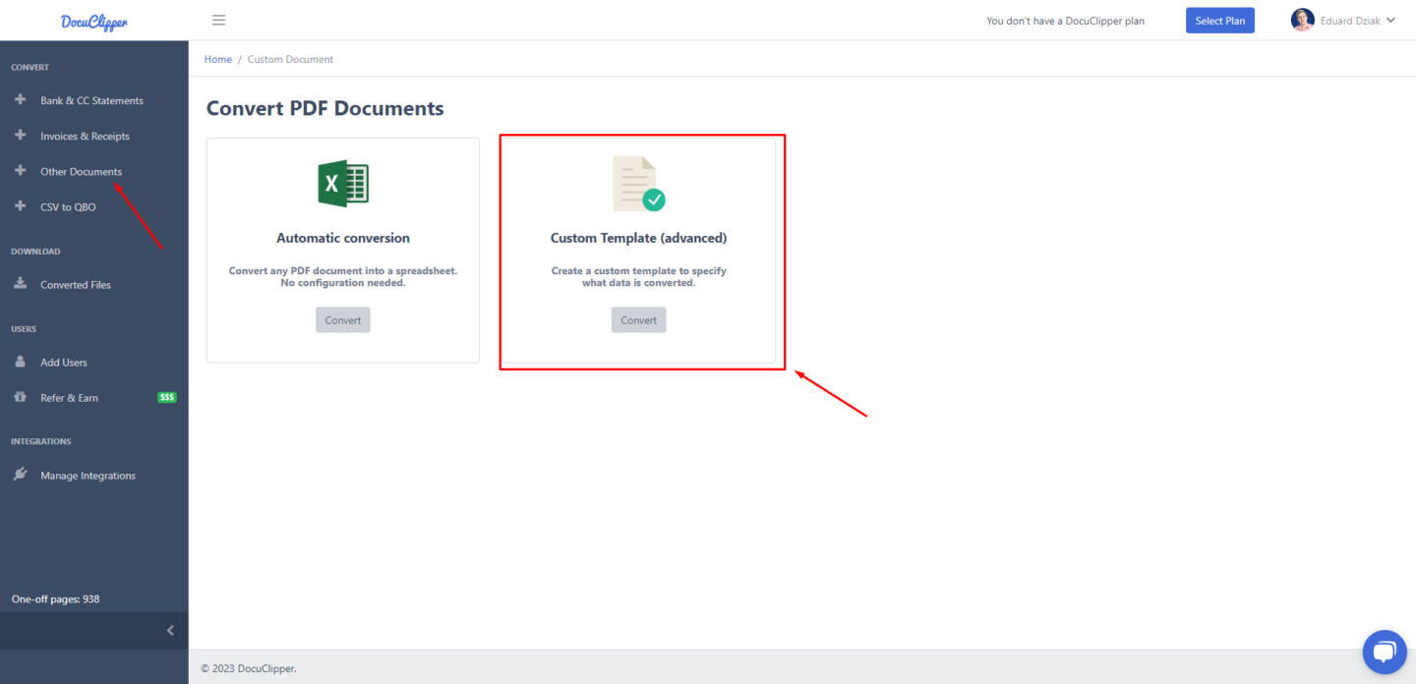The width and height of the screenshot is (1416, 684).
Task: Click plus icon beside Invoices & Receipts
Action: [x=20, y=135]
